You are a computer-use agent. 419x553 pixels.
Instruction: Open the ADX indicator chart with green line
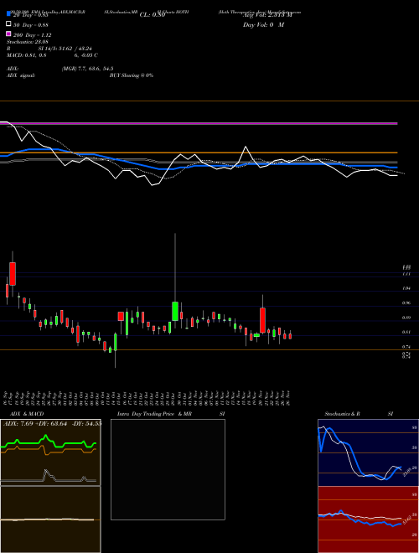click(x=50, y=452)
